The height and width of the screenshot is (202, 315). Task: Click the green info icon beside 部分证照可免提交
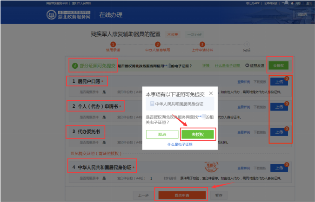tap(75, 65)
